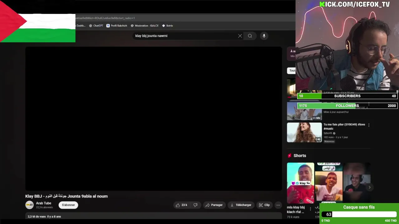This screenshot has height=224, width=399.
Task: Clear the YouTube search box with X
Action: click(x=240, y=36)
